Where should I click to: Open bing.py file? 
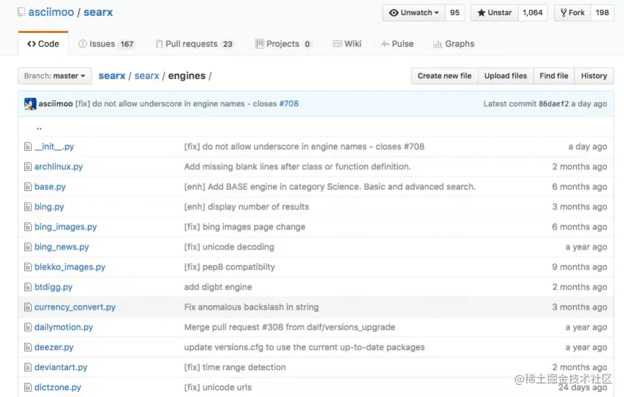click(49, 207)
